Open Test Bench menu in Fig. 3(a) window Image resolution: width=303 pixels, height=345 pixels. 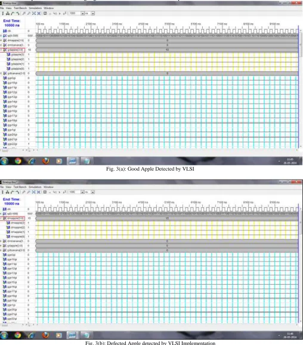20,8
